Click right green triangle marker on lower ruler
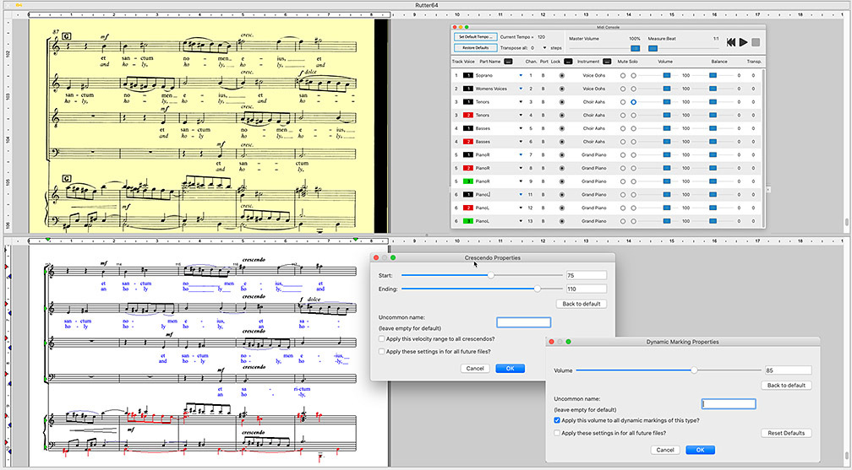 tap(355, 240)
